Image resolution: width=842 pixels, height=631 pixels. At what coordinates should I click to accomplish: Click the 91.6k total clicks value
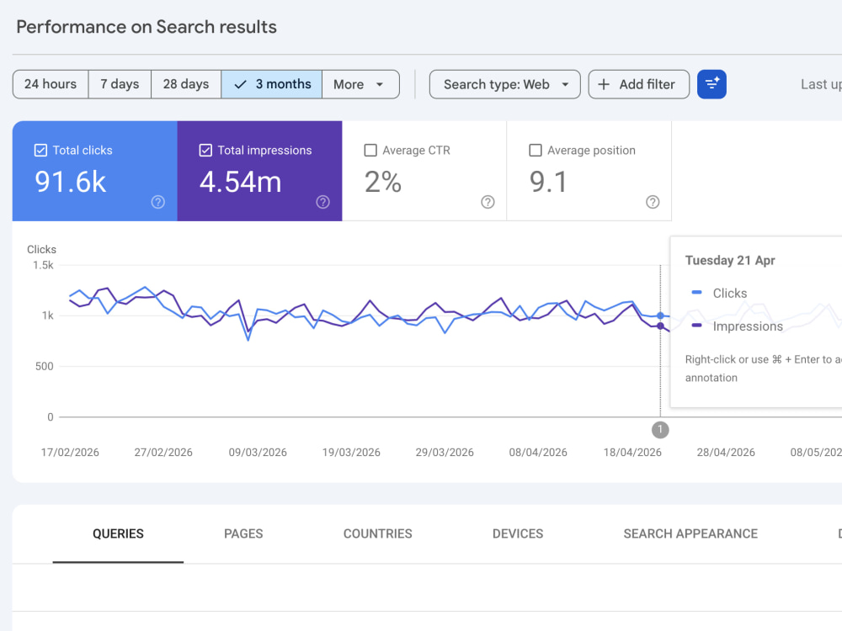71,182
